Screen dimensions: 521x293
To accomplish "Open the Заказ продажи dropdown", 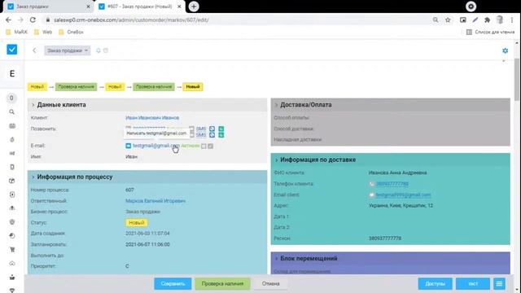I will (68, 50).
